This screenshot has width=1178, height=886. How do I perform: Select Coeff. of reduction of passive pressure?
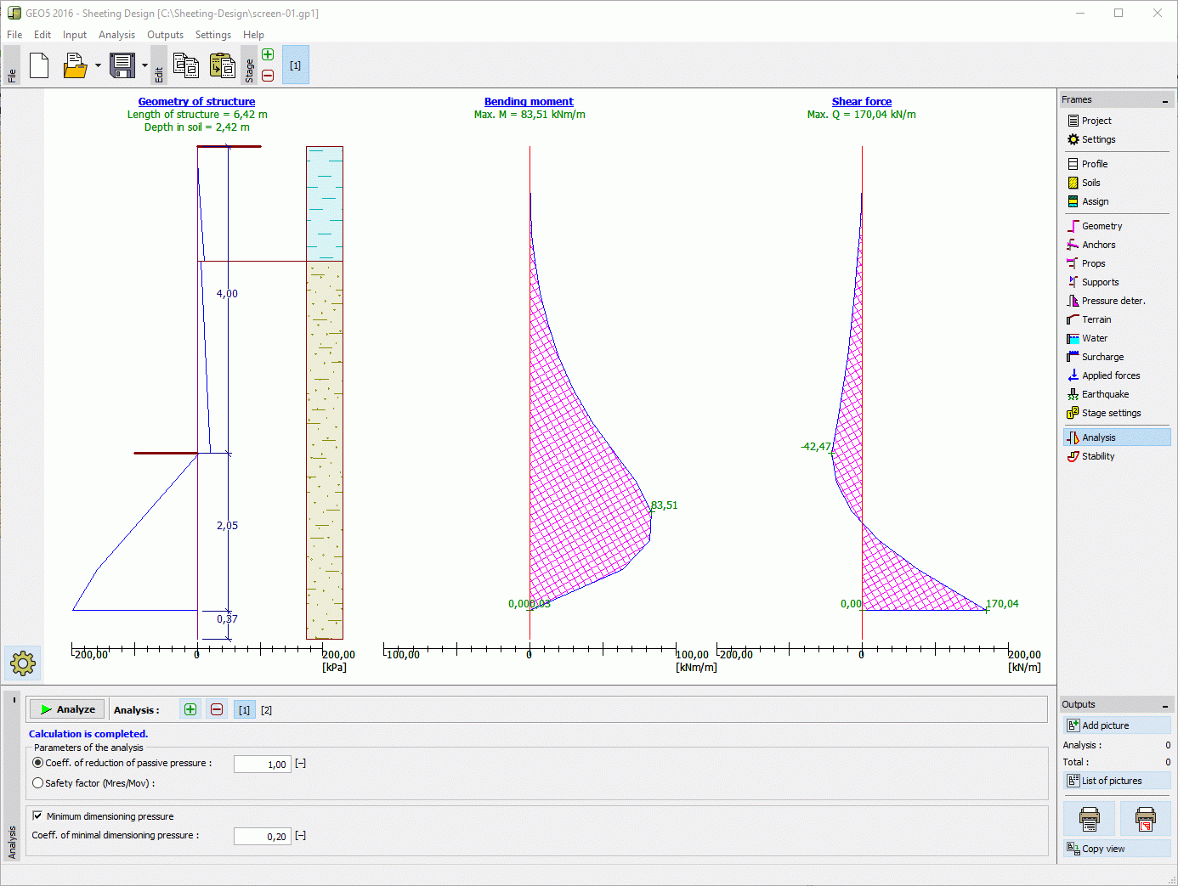click(x=38, y=763)
